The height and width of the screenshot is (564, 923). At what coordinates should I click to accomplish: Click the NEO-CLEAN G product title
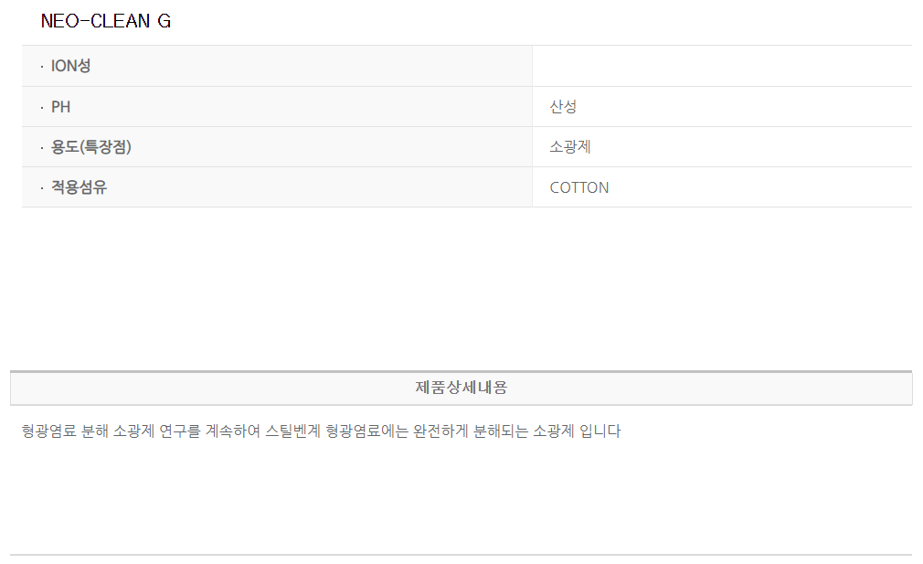click(106, 21)
